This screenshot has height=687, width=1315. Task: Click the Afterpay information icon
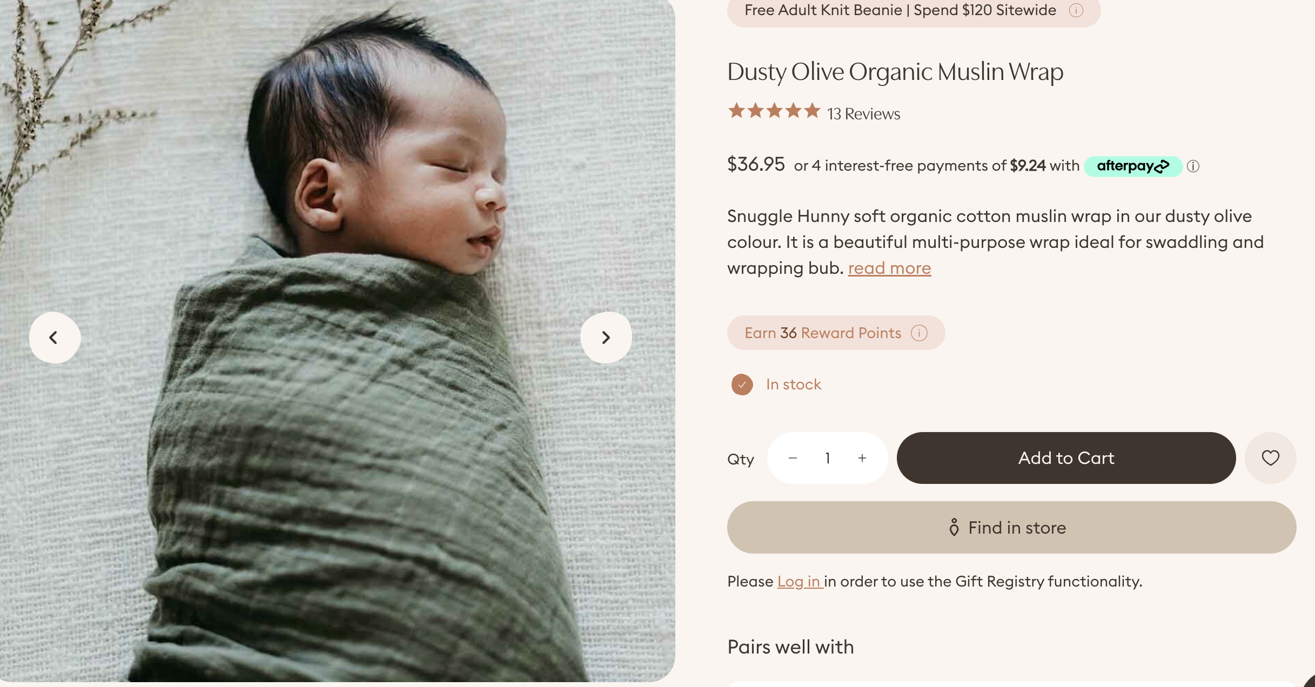(1193, 166)
